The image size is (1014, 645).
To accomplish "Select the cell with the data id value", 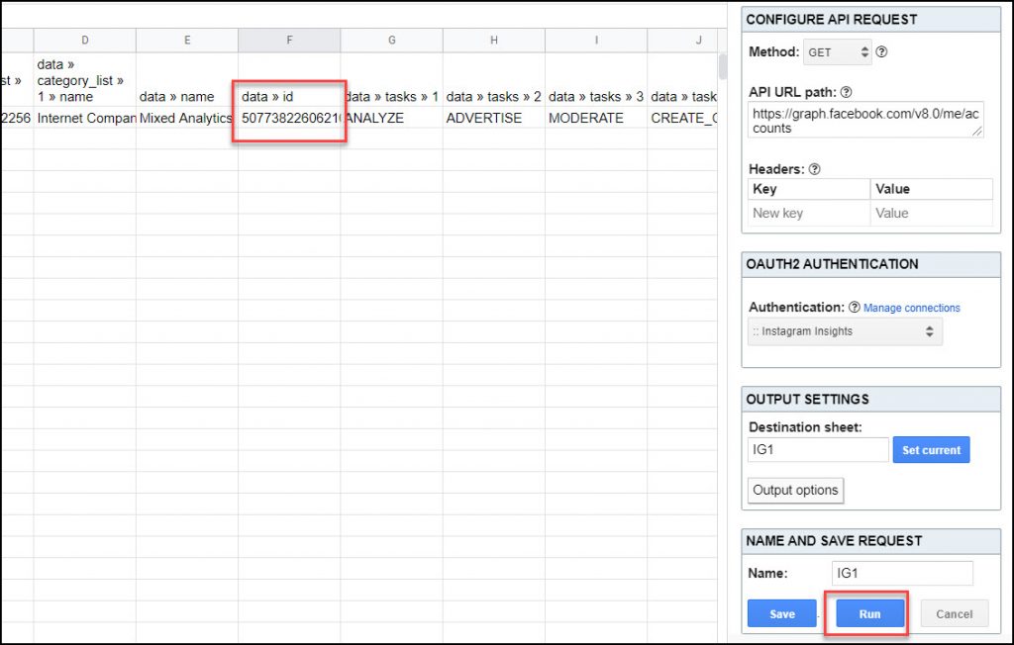I will tap(289, 117).
